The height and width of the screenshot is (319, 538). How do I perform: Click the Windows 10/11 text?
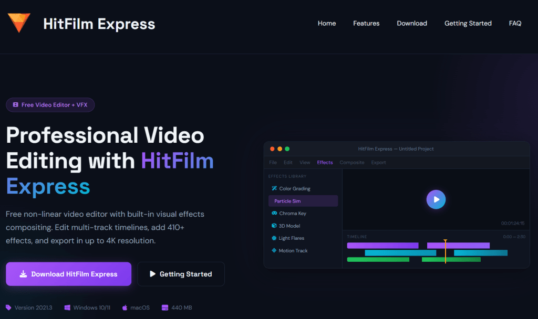[91, 307]
